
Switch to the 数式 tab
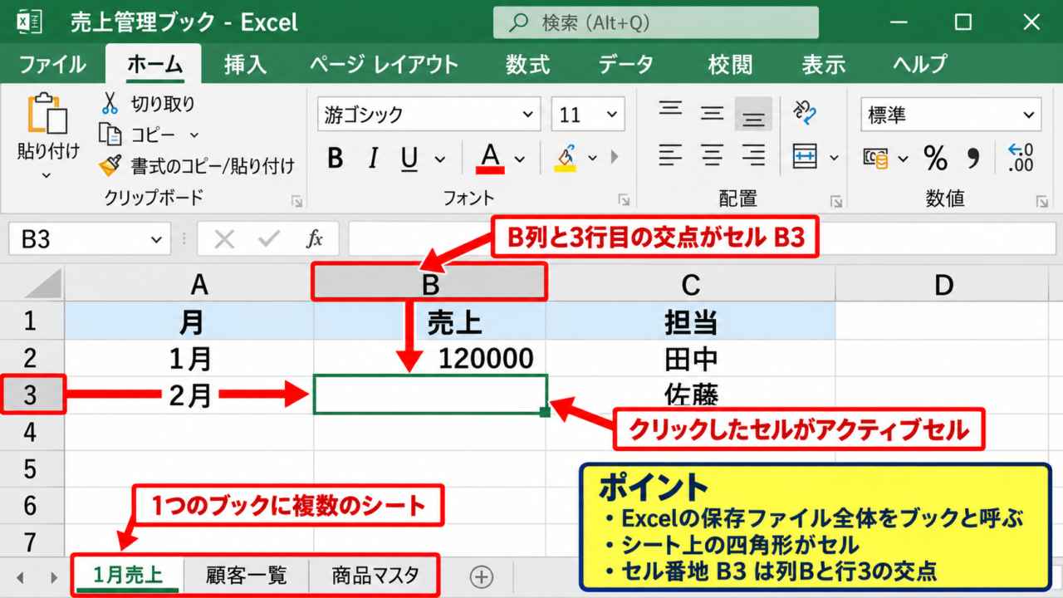[x=527, y=64]
